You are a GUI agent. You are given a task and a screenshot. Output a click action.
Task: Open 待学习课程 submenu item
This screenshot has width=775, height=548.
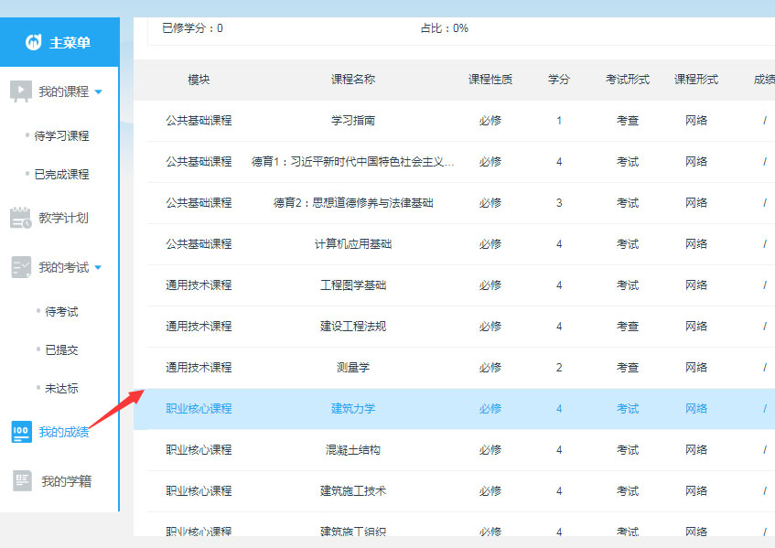click(x=61, y=135)
